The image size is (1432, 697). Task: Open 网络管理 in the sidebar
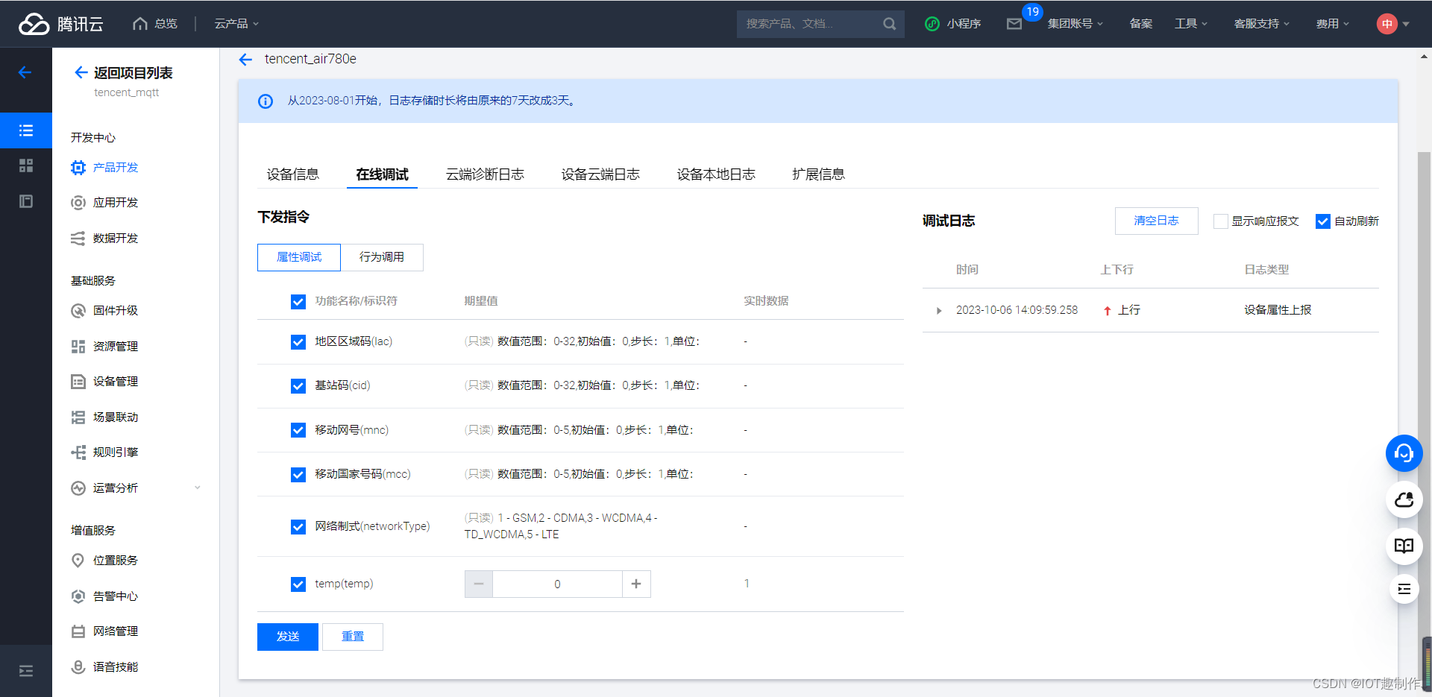104,631
